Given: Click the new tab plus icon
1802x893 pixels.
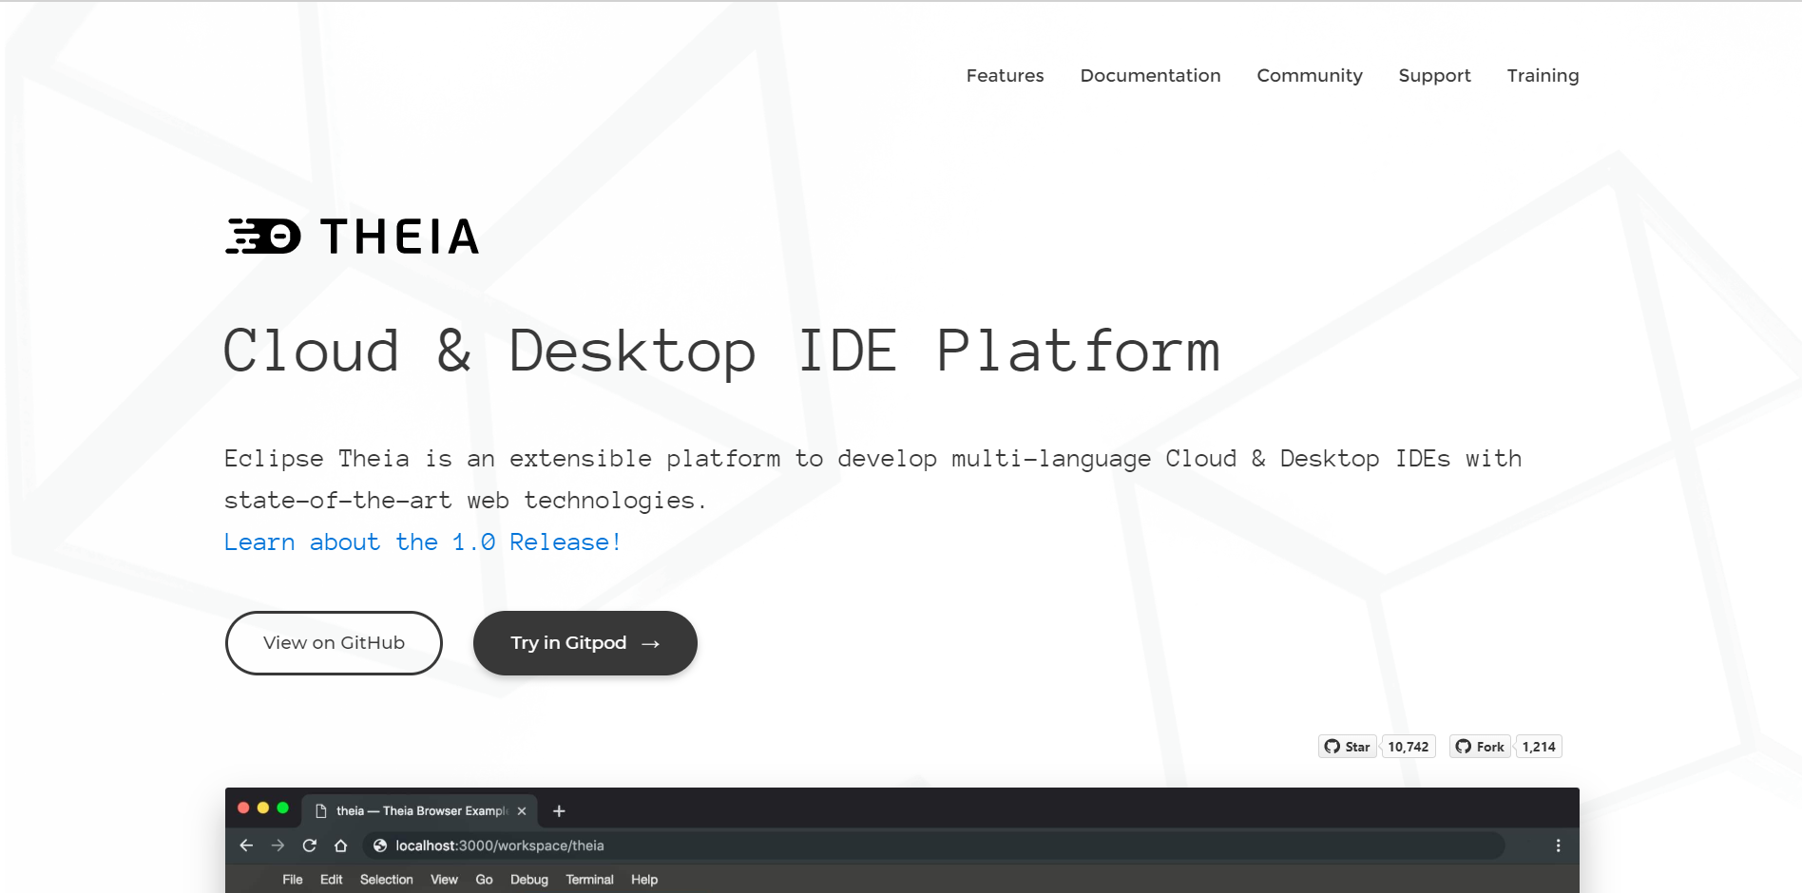Looking at the screenshot, I should pos(559,811).
